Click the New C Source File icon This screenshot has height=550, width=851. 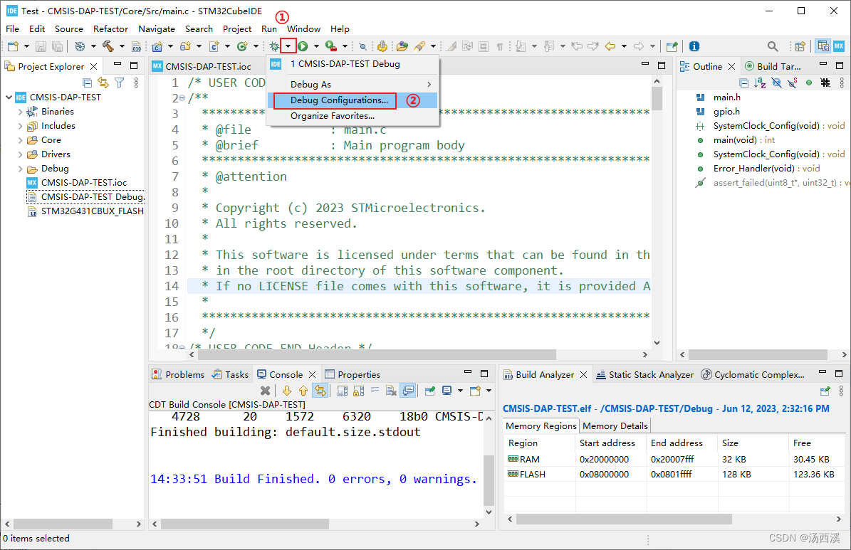[x=214, y=47]
